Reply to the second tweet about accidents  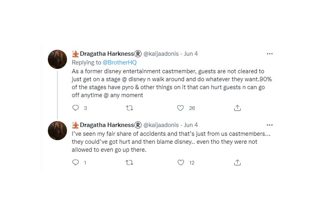[75, 162]
